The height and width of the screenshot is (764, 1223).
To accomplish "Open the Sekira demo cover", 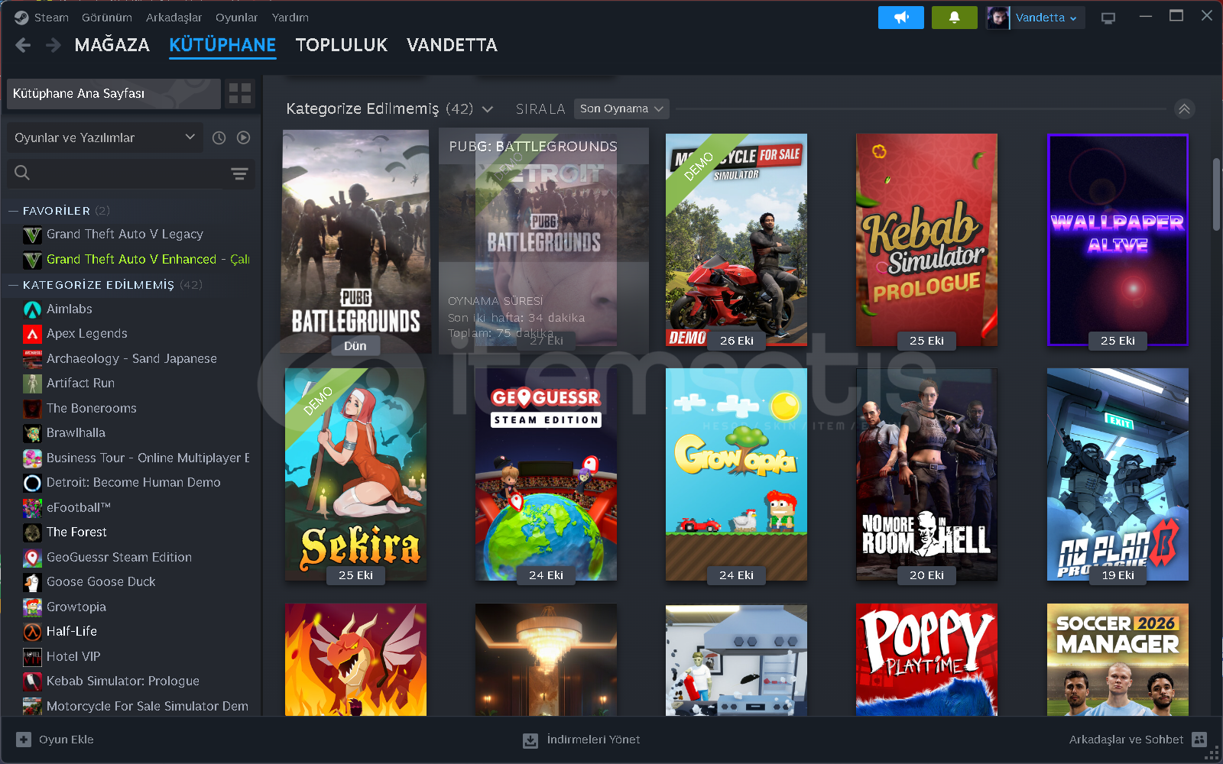I will click(x=355, y=474).
